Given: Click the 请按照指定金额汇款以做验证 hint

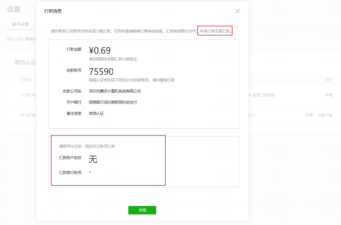Looking at the screenshot, I should point(113,59).
